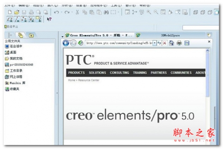
Task: Open 在会话中 folder entry
Action: click(x=14, y=46)
